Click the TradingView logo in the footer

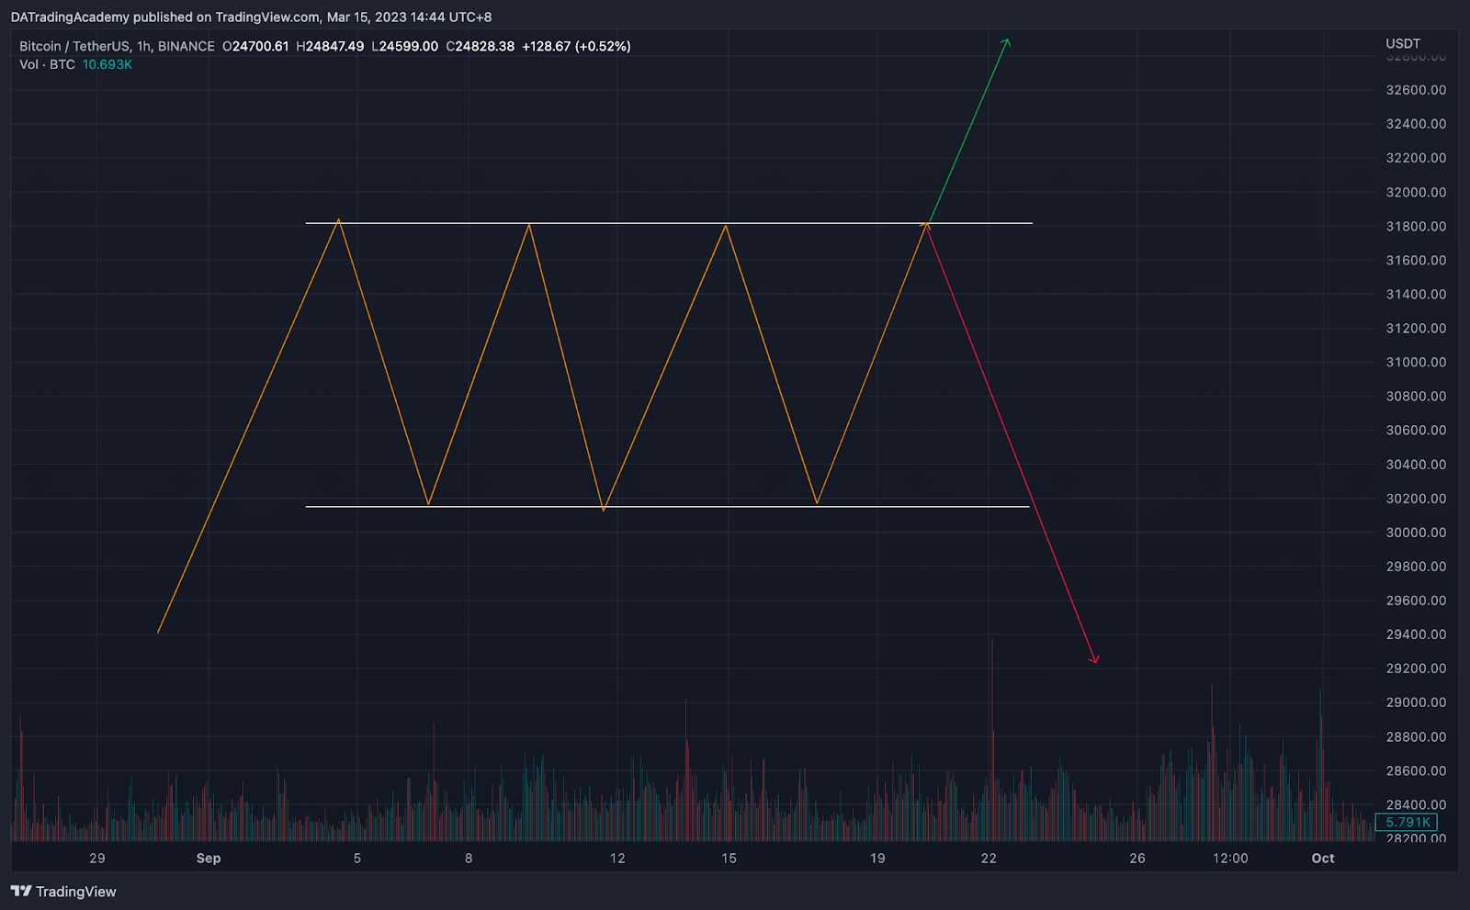pyautogui.click(x=63, y=891)
